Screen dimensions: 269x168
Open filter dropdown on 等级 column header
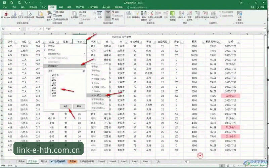tap(154, 42)
